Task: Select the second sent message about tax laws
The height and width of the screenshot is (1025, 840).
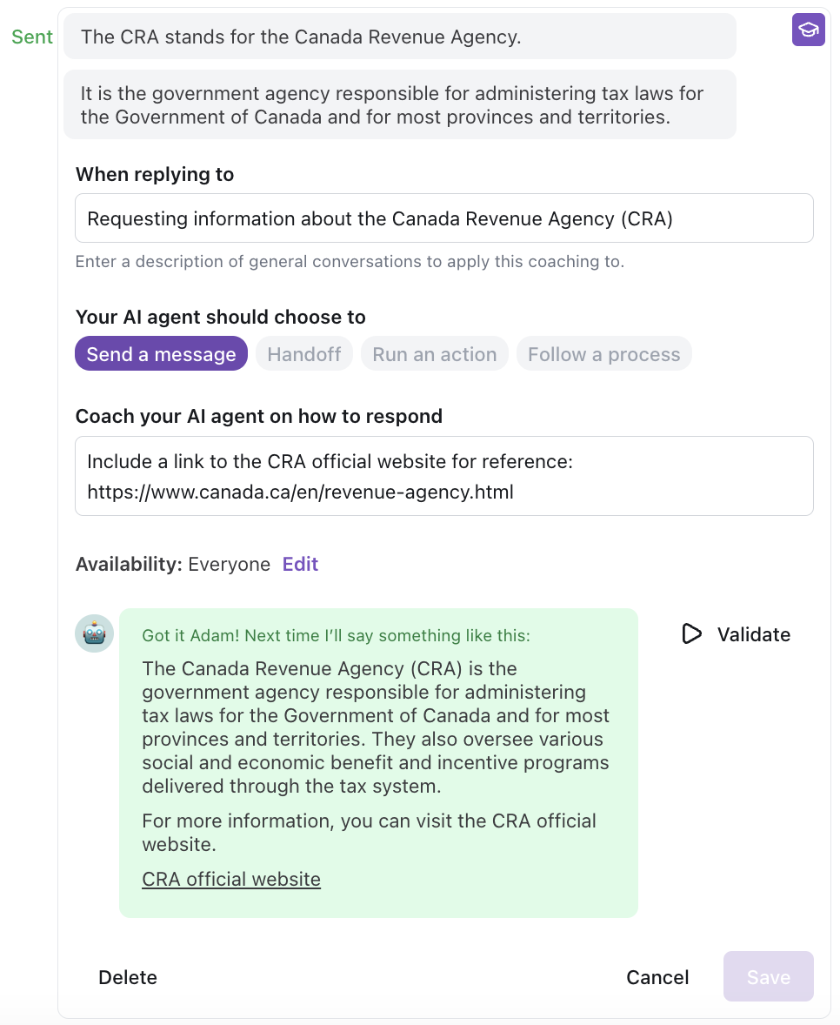Action: pos(399,104)
